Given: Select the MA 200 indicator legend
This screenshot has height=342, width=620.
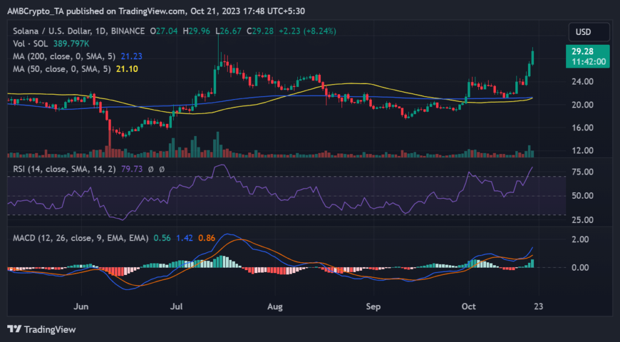Looking at the screenshot, I should [58, 56].
